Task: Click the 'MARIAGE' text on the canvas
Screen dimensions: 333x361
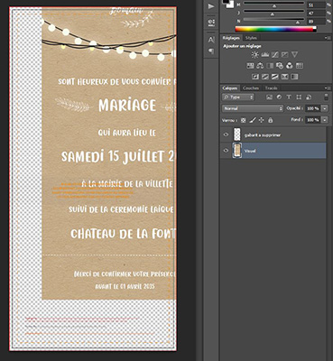Action: pyautogui.click(x=127, y=105)
